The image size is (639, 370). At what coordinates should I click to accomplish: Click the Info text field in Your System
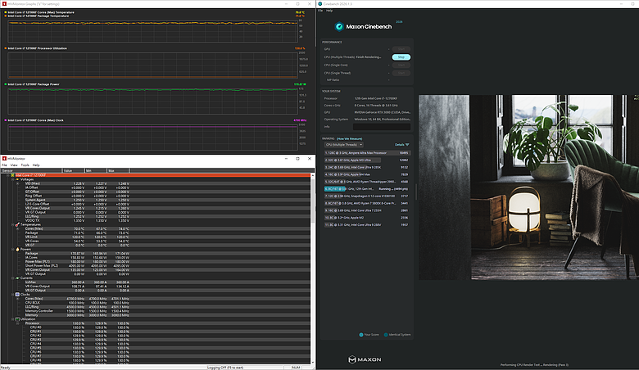pyautogui.click(x=382, y=127)
